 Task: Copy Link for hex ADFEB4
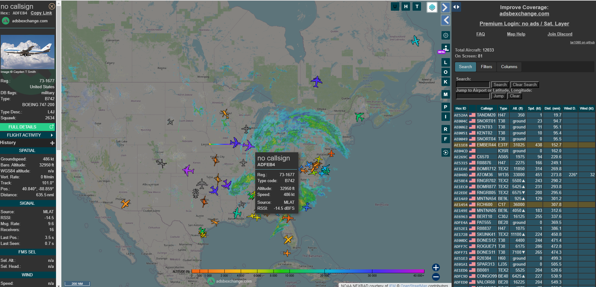[x=41, y=13]
